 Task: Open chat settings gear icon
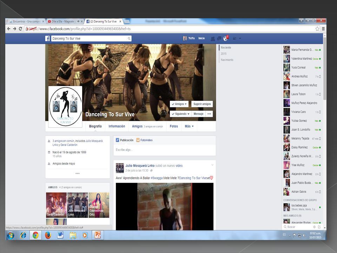tap(314, 227)
